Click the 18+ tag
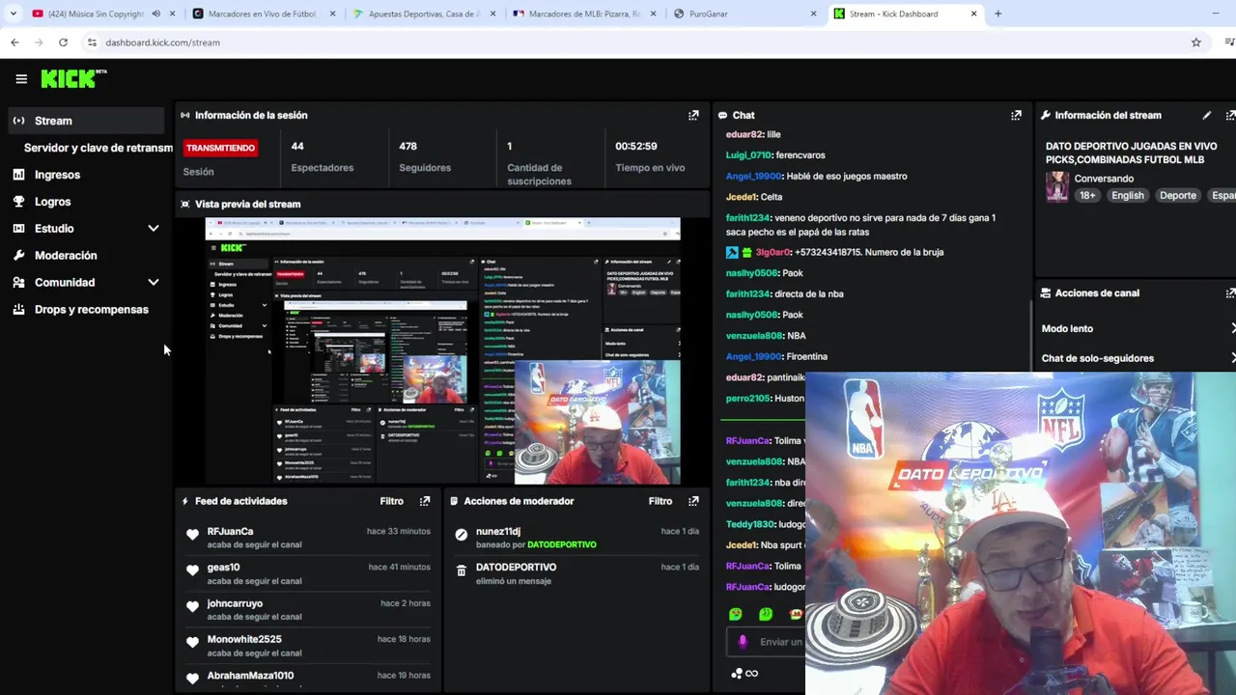1236x695 pixels. pyautogui.click(x=1087, y=195)
